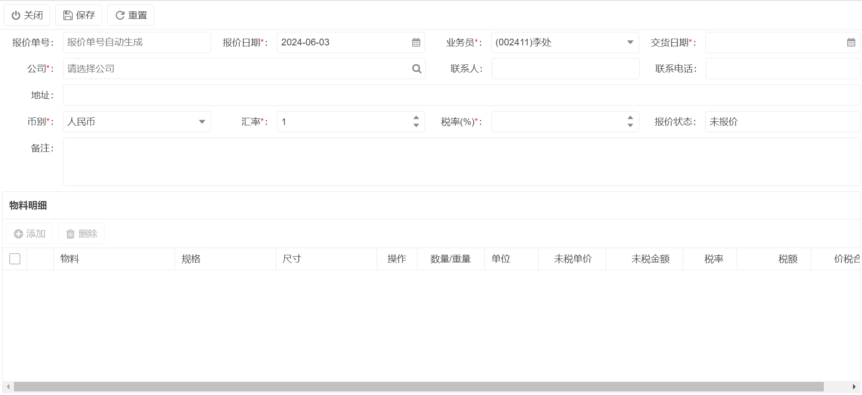
Task: Click the 物料明细 section title
Action: pyautogui.click(x=28, y=205)
